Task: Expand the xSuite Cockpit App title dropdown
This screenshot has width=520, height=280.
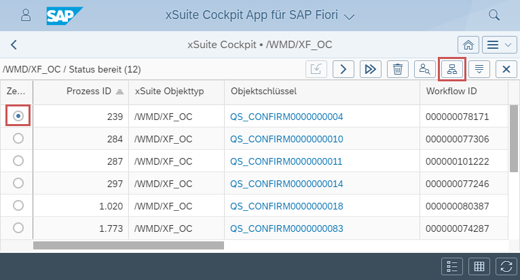Action: pyautogui.click(x=349, y=16)
